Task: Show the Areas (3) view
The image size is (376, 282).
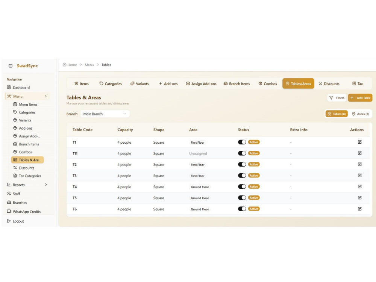Action: pyautogui.click(x=361, y=114)
